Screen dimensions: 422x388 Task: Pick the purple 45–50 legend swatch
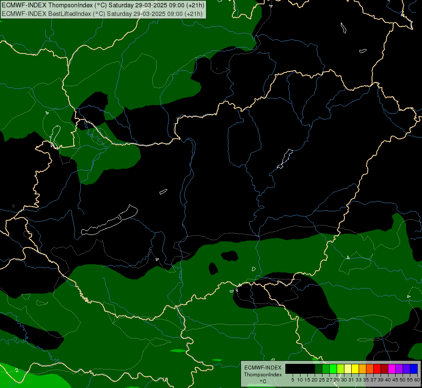tap(399, 369)
